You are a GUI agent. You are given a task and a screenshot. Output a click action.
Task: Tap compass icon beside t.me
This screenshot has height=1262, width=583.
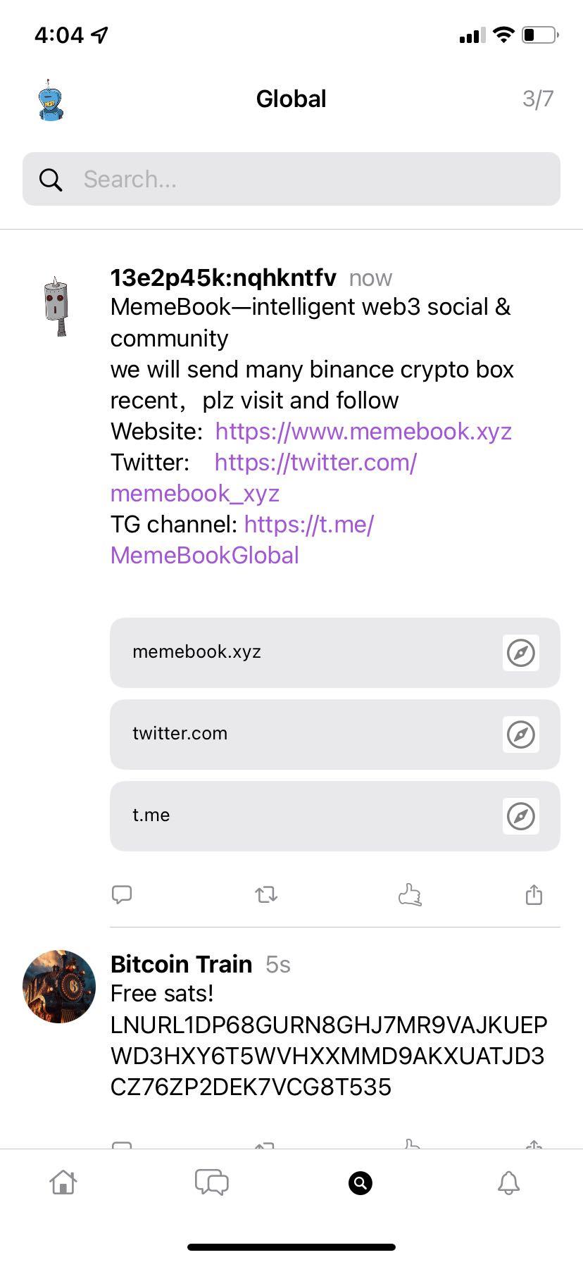coord(521,816)
